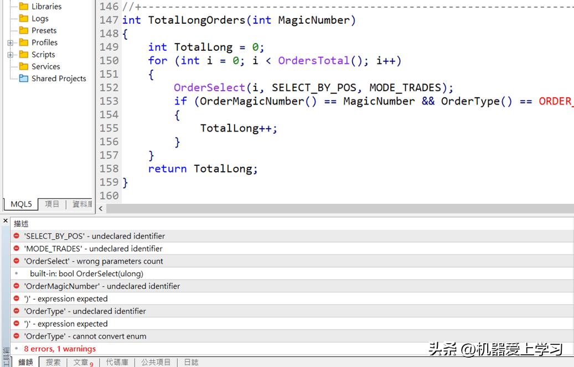
Task: Click the horizontal scrollbar of code editor
Action: point(340,208)
